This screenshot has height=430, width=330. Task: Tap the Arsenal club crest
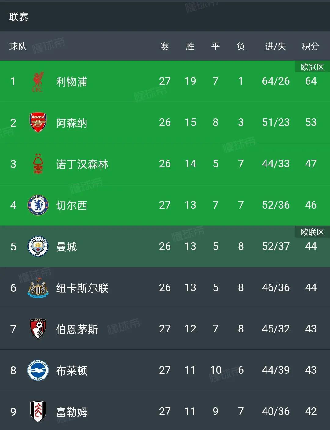pos(38,123)
